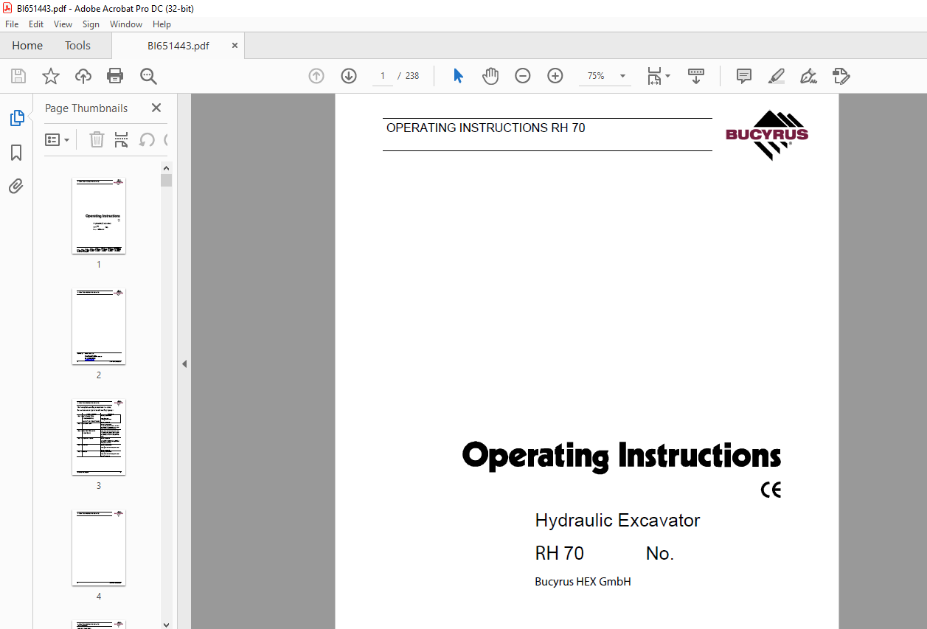Click the scrolling mode keyboard icon

tap(696, 76)
